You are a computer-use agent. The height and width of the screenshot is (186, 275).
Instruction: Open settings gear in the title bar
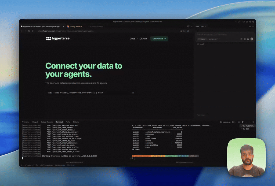[x=254, y=21]
